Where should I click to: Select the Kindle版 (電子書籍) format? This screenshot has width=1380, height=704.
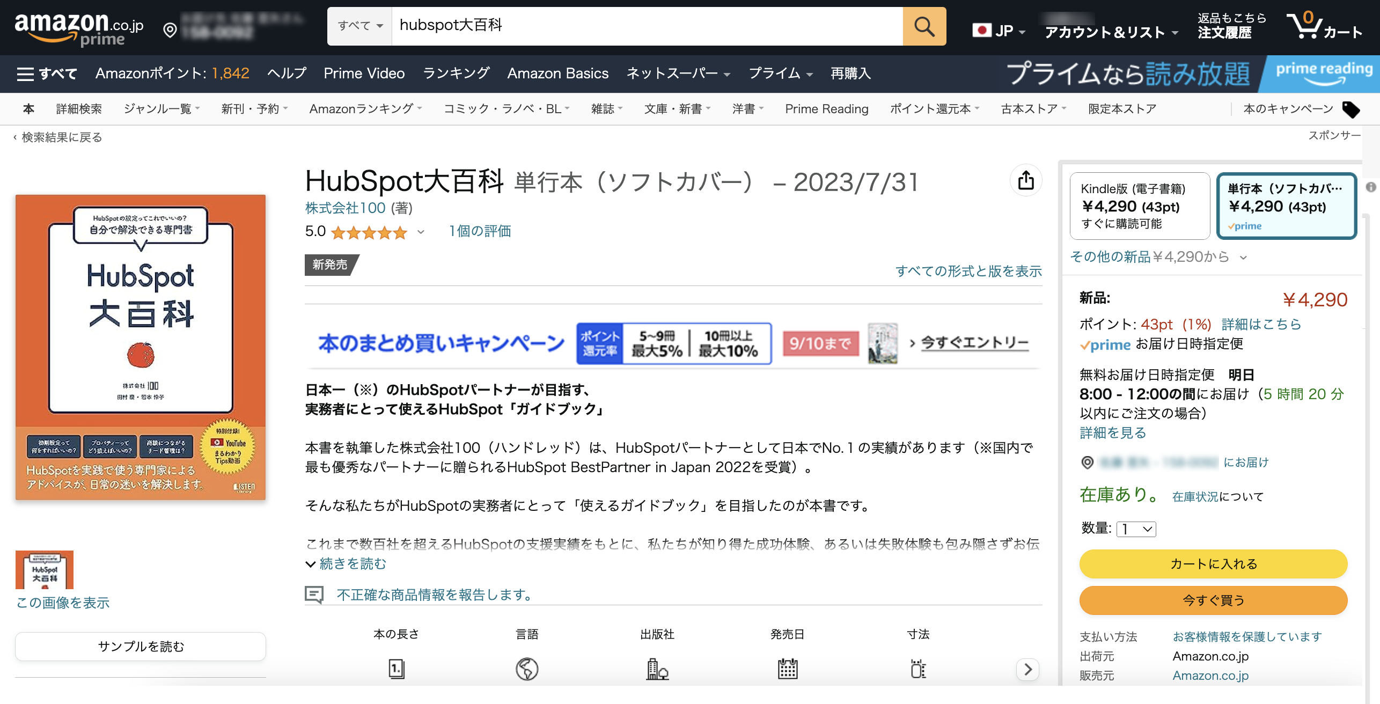[x=1140, y=206]
